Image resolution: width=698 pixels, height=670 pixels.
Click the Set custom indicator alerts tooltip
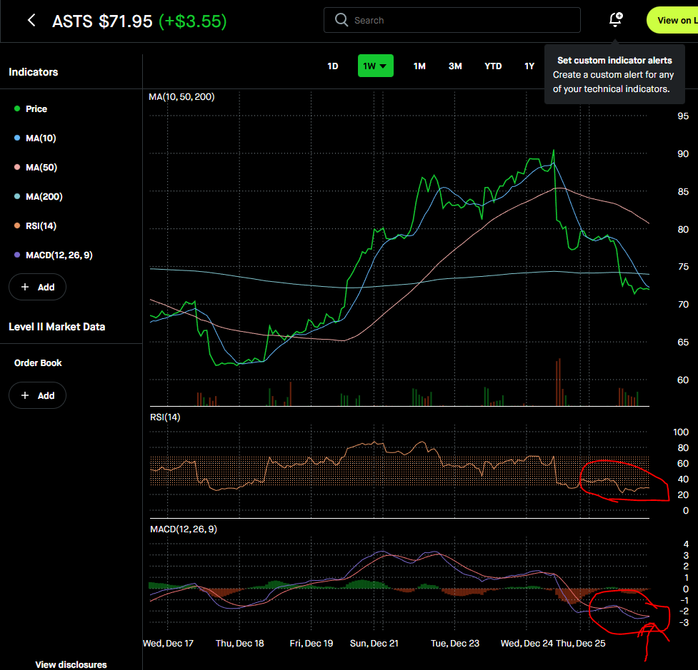pos(614,74)
